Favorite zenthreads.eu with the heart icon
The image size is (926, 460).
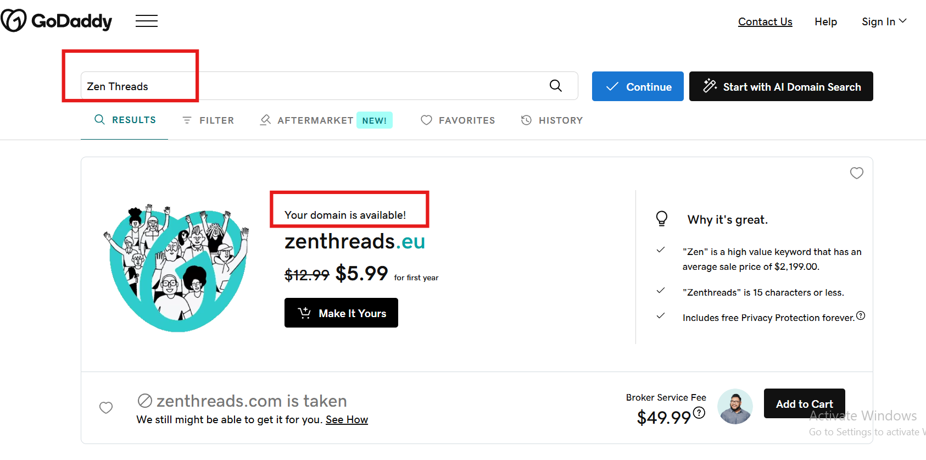coord(857,173)
